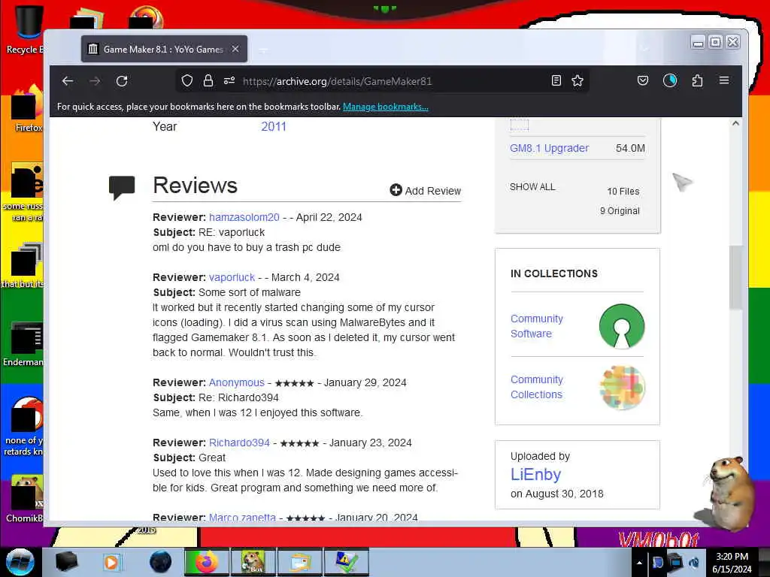This screenshot has height=577, width=770.
Task: Open Firefox from the taskbar
Action: [x=206, y=562]
